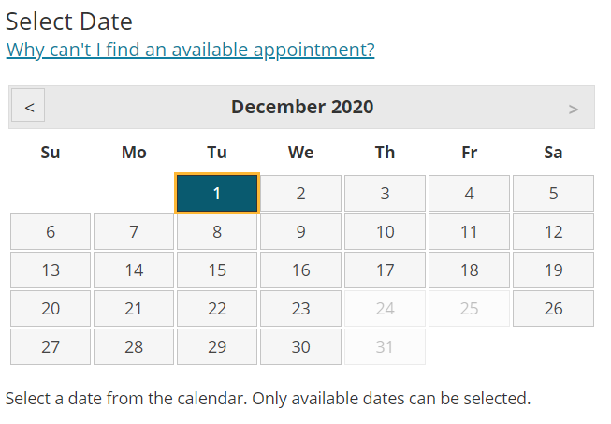Screen dimensions: 611x424
Task: Choose December 5 in the calendar
Action: pos(553,194)
